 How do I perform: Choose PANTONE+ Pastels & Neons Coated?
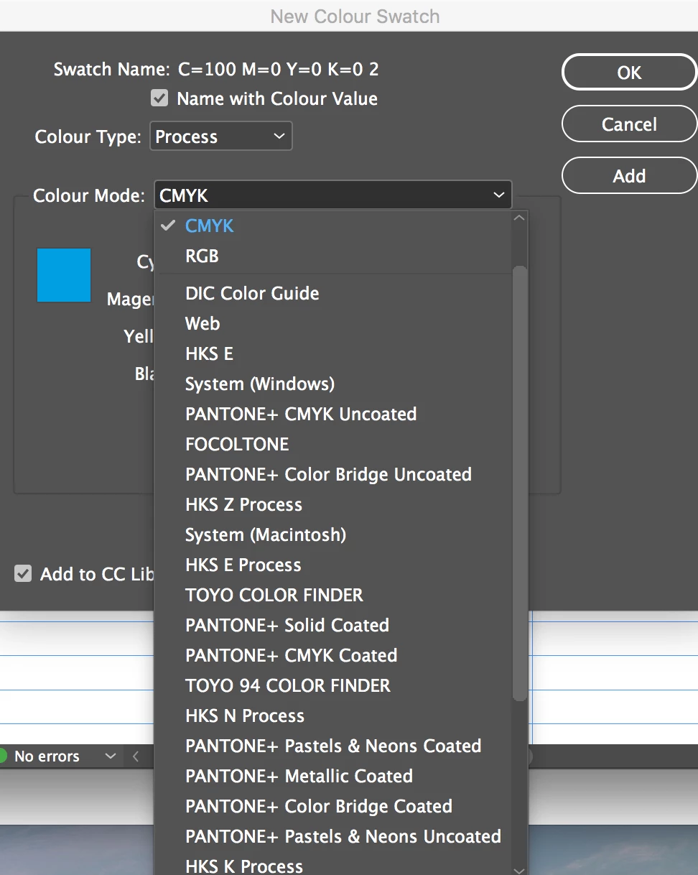[x=332, y=746]
